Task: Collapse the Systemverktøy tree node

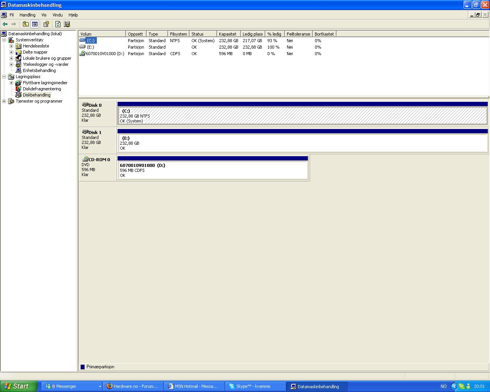Action: tap(4, 40)
